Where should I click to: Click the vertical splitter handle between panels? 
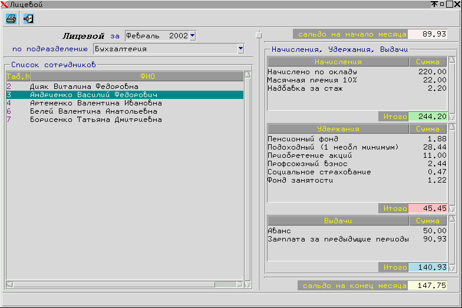point(258,35)
